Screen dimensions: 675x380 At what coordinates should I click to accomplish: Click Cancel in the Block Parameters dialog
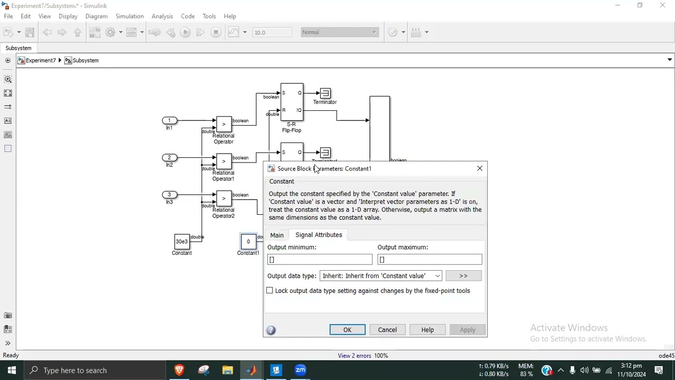tap(388, 330)
